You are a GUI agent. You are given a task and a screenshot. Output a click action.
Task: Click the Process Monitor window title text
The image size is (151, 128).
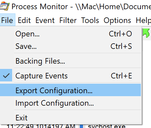81,7
